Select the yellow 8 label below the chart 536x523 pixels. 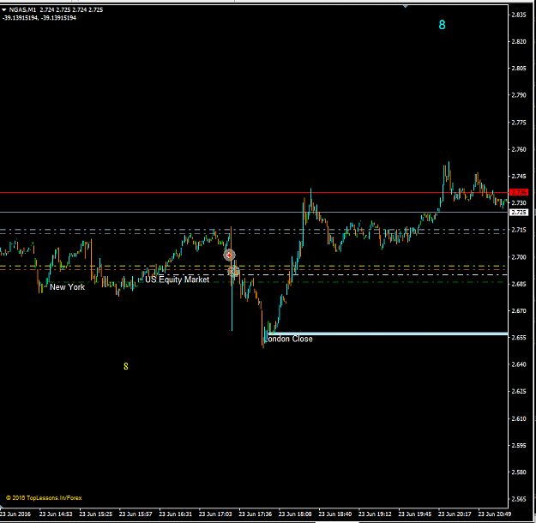pyautogui.click(x=126, y=366)
